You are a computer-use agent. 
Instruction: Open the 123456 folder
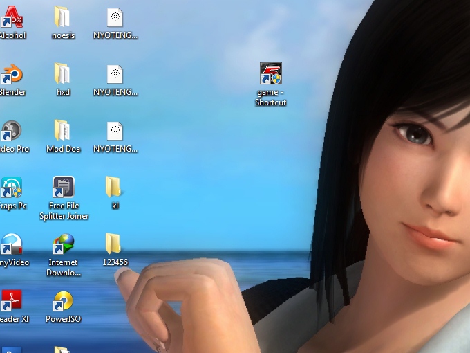click(x=115, y=244)
